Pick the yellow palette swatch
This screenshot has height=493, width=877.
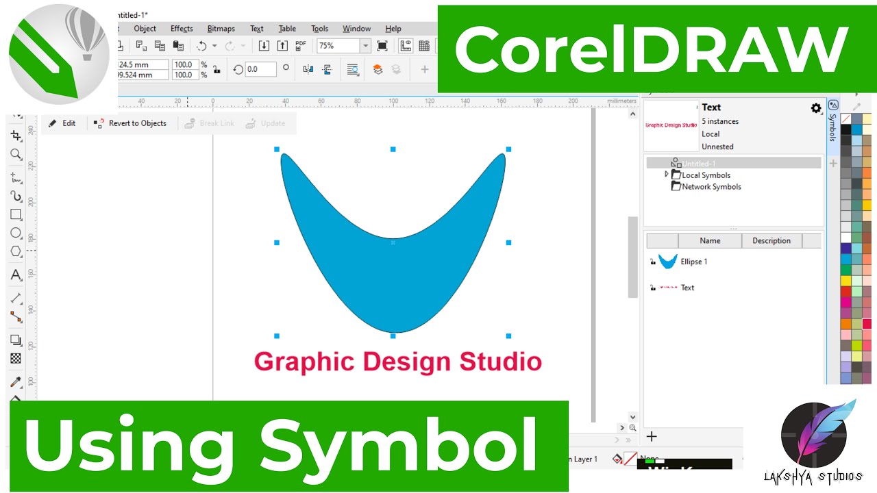coord(846,280)
